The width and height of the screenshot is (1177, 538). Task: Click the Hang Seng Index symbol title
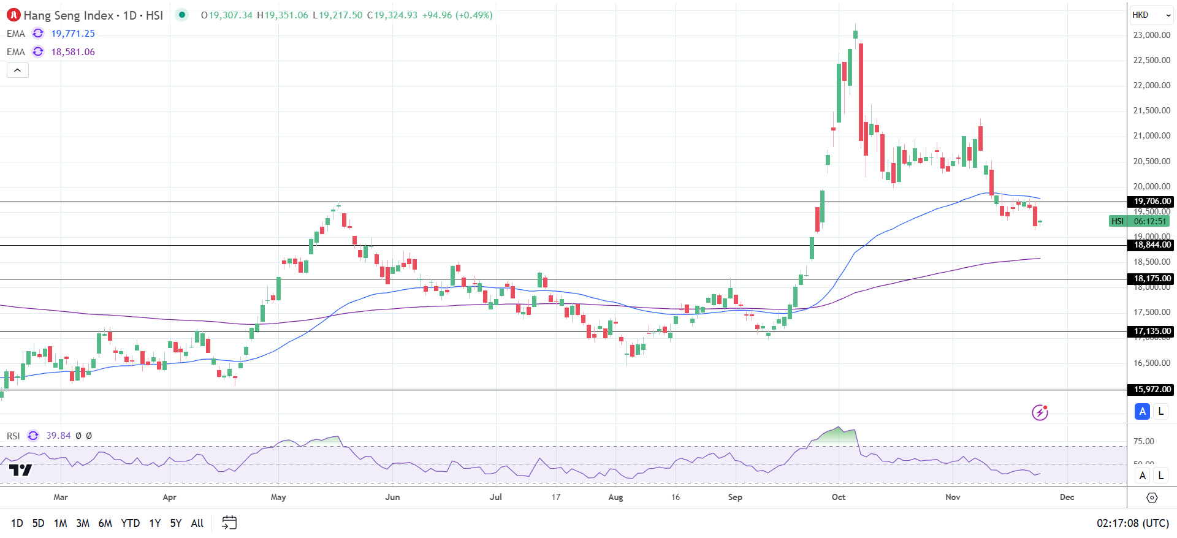[93, 15]
